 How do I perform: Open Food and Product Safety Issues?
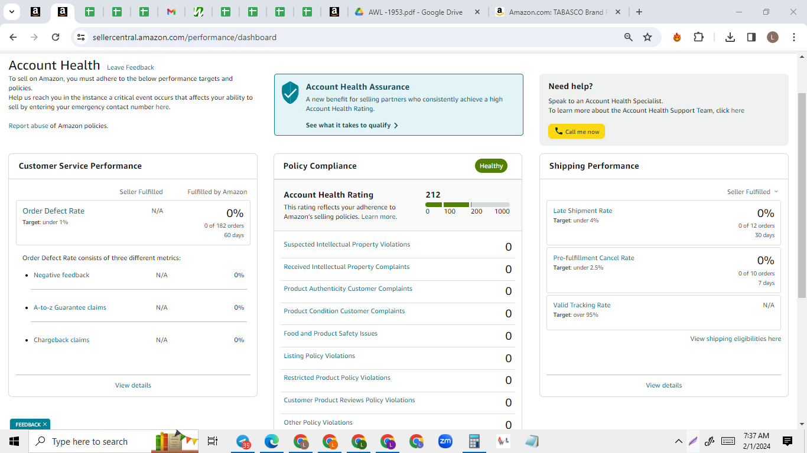tap(330, 333)
